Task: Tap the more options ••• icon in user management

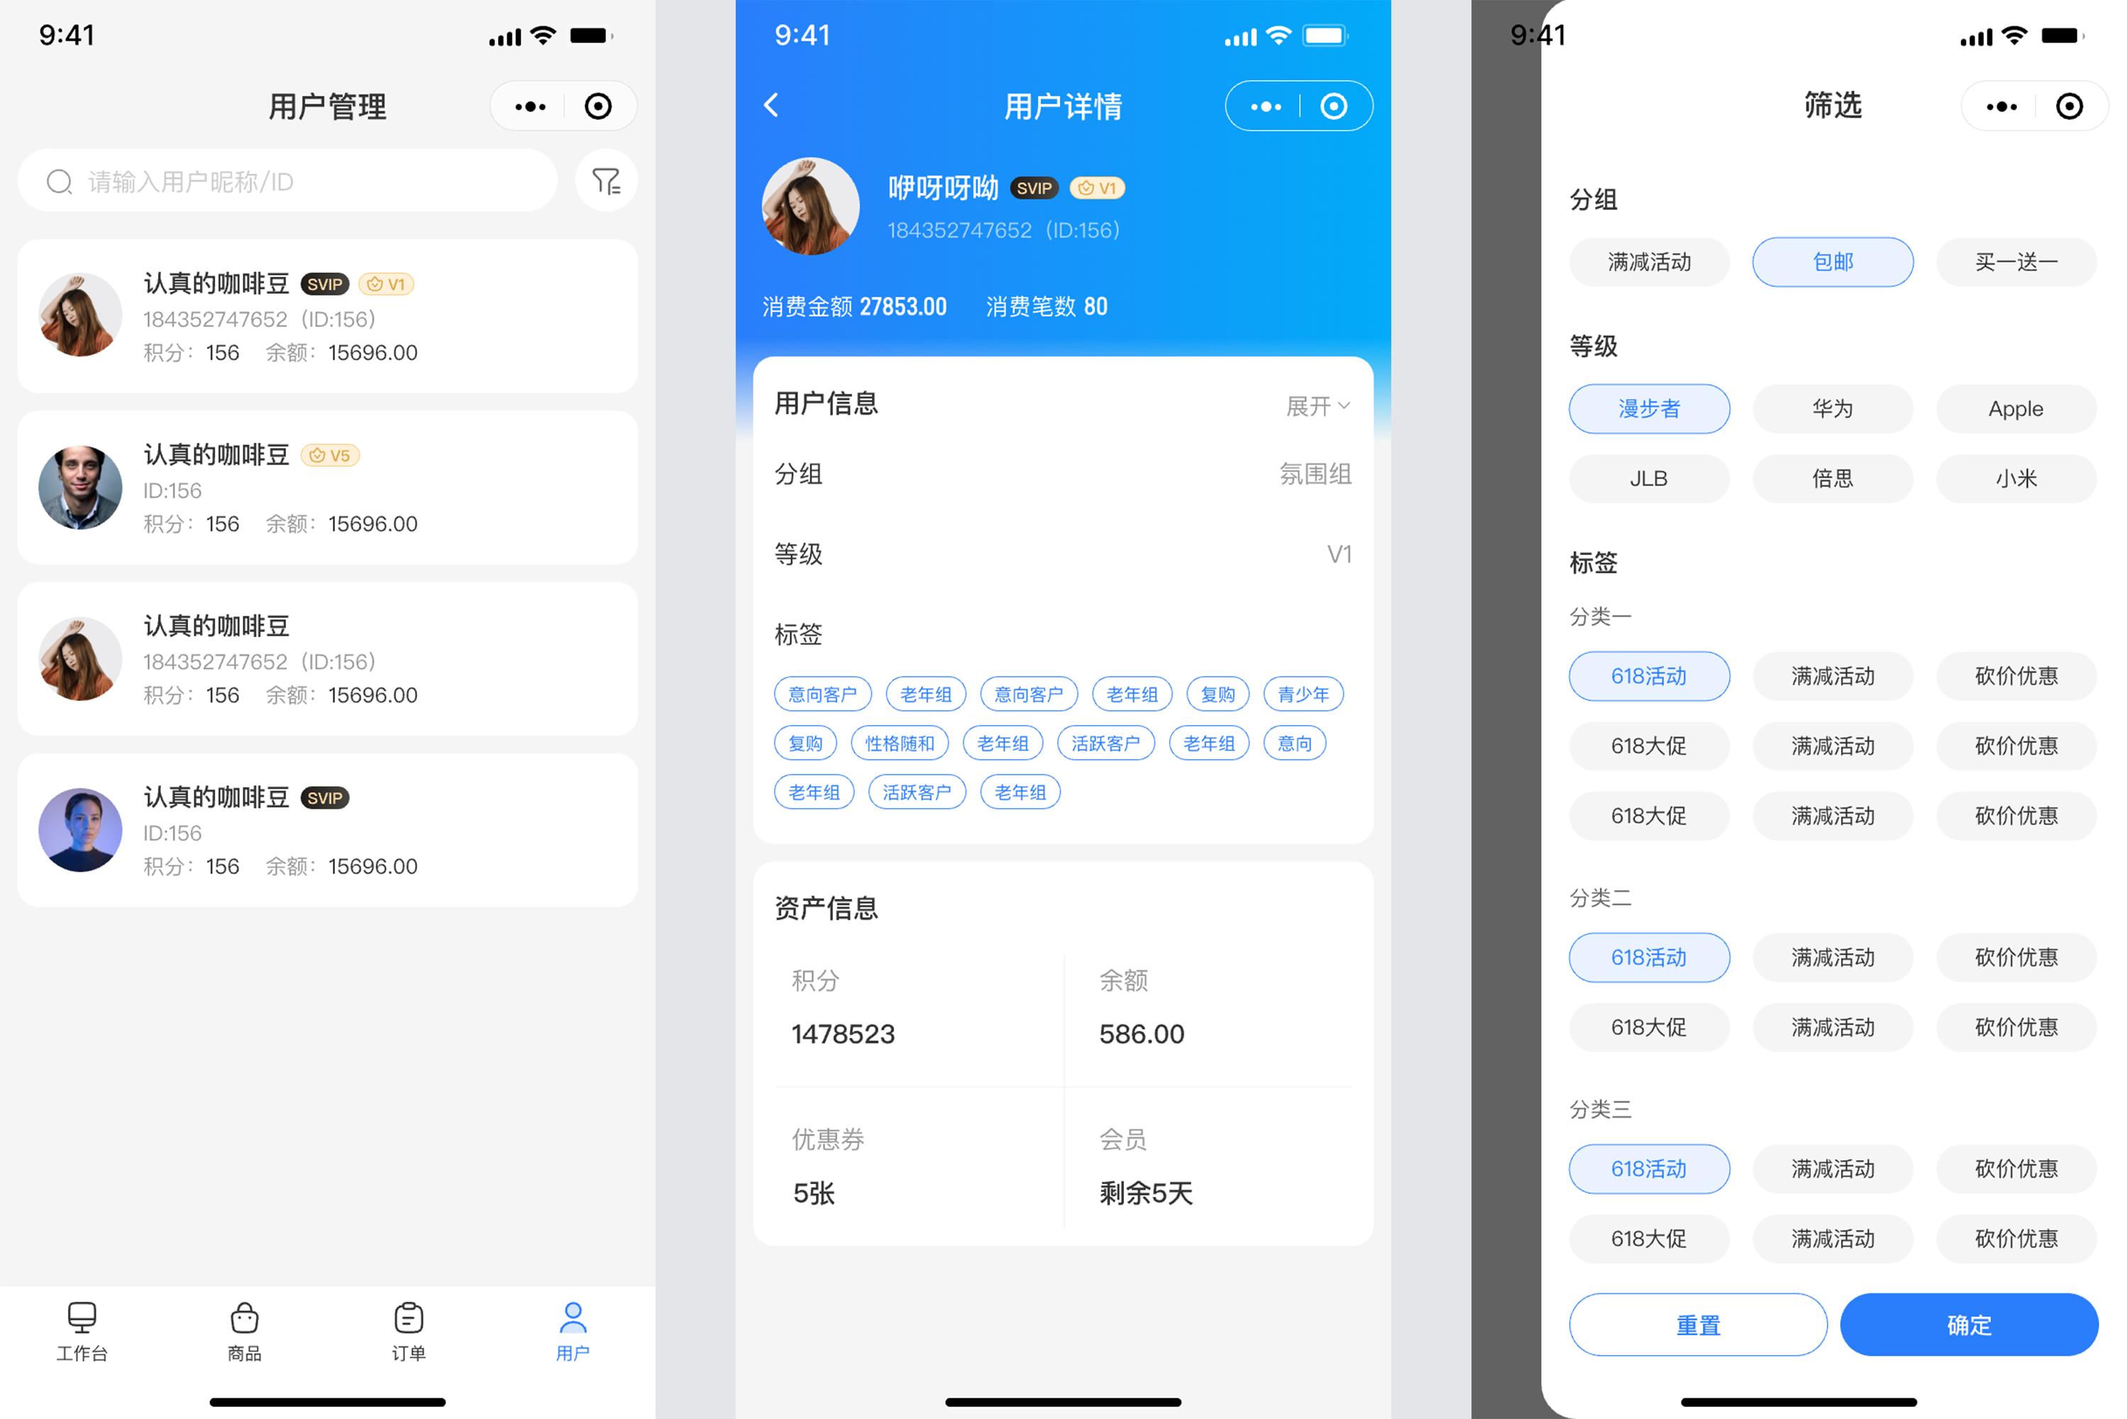Action: 532,106
